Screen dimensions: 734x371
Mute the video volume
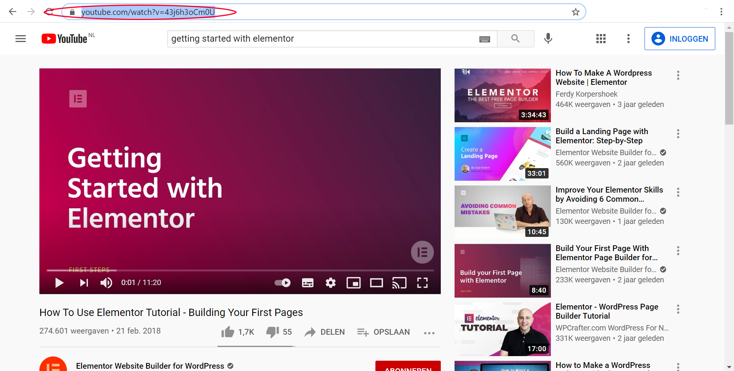[106, 283]
